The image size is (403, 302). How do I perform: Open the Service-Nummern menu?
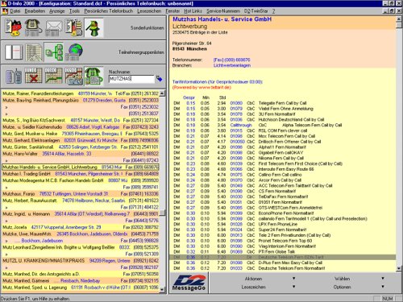click(223, 11)
